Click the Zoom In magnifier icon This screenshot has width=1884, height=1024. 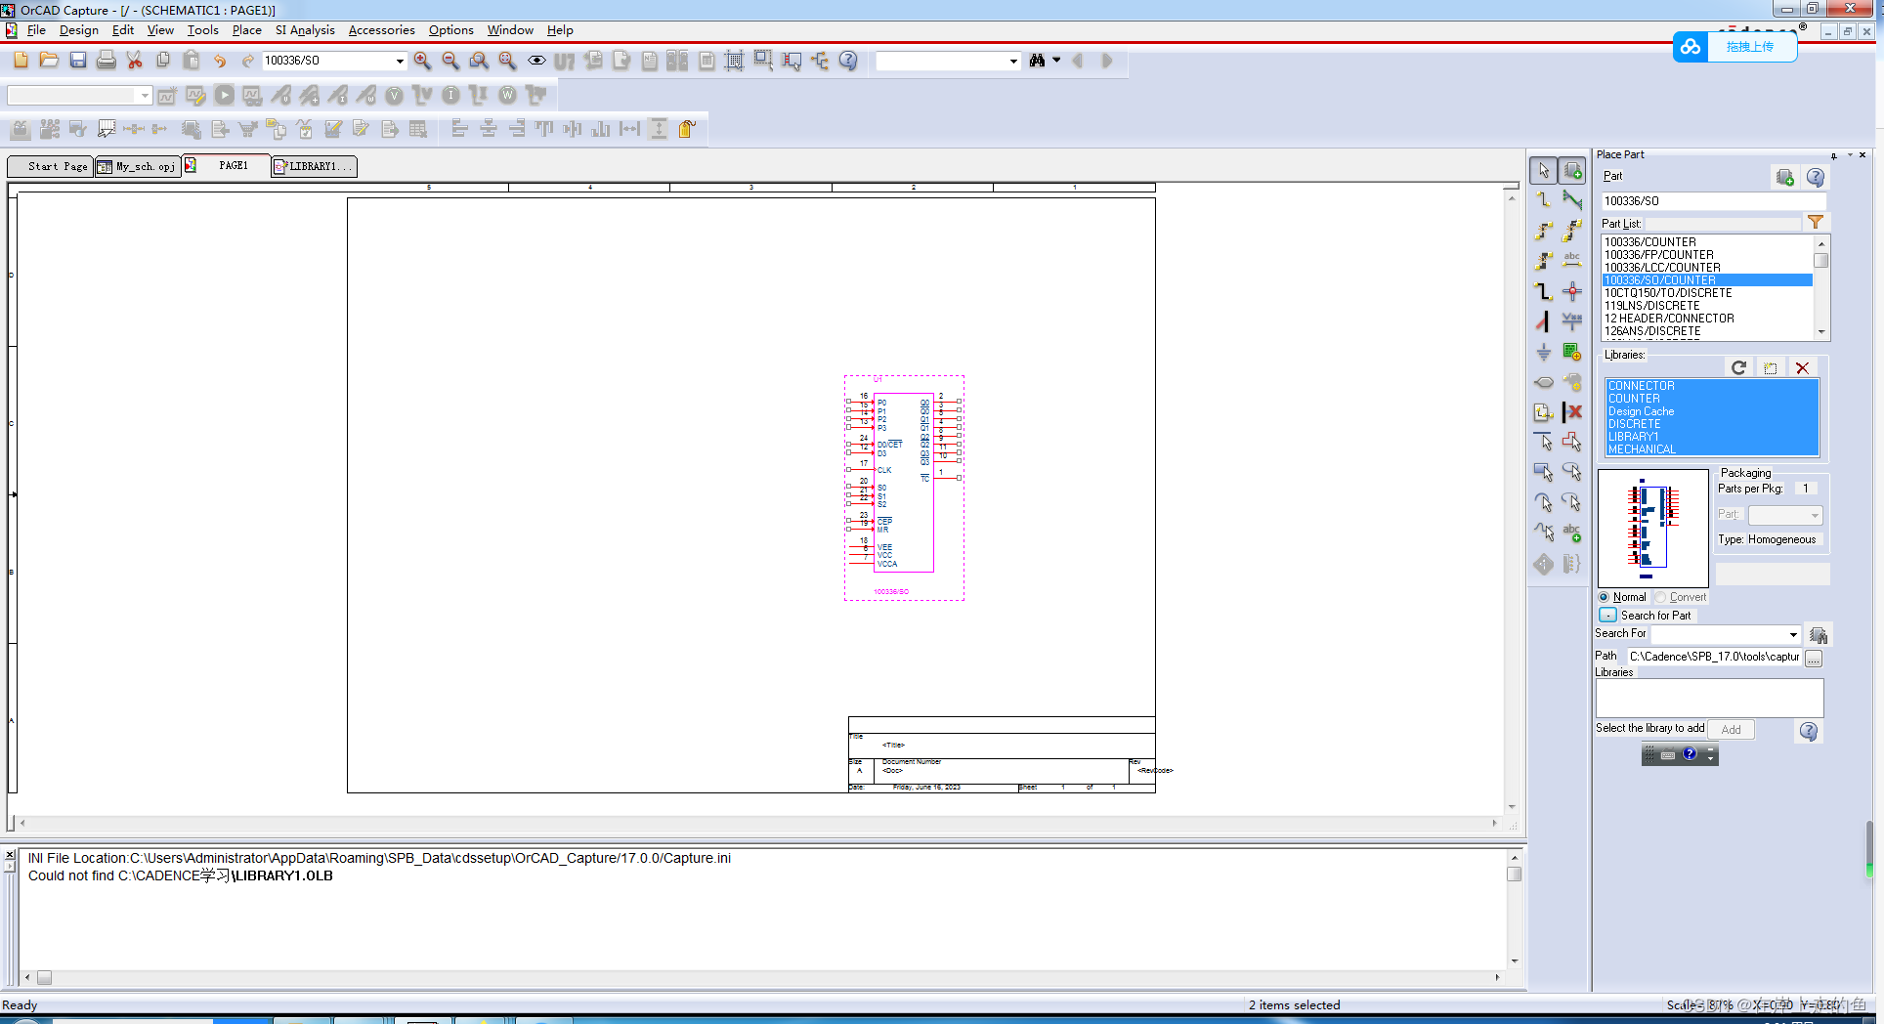tap(422, 61)
